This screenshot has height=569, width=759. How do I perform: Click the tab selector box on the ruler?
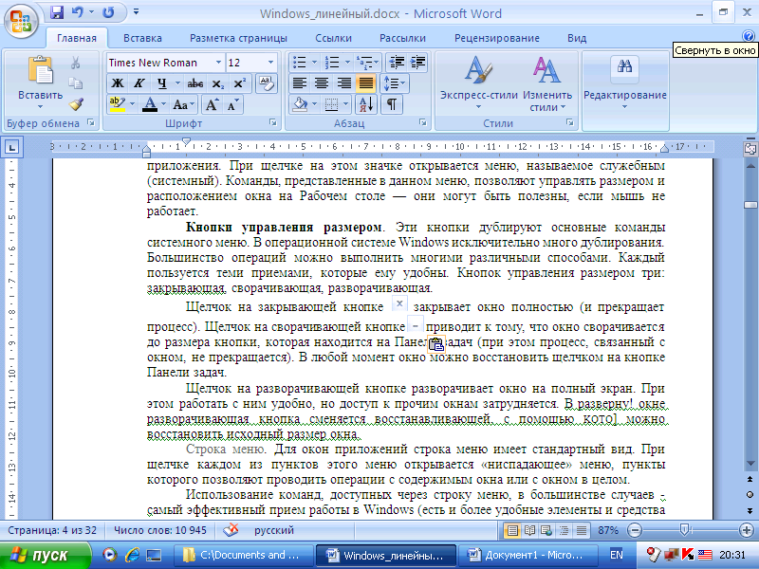(12, 147)
